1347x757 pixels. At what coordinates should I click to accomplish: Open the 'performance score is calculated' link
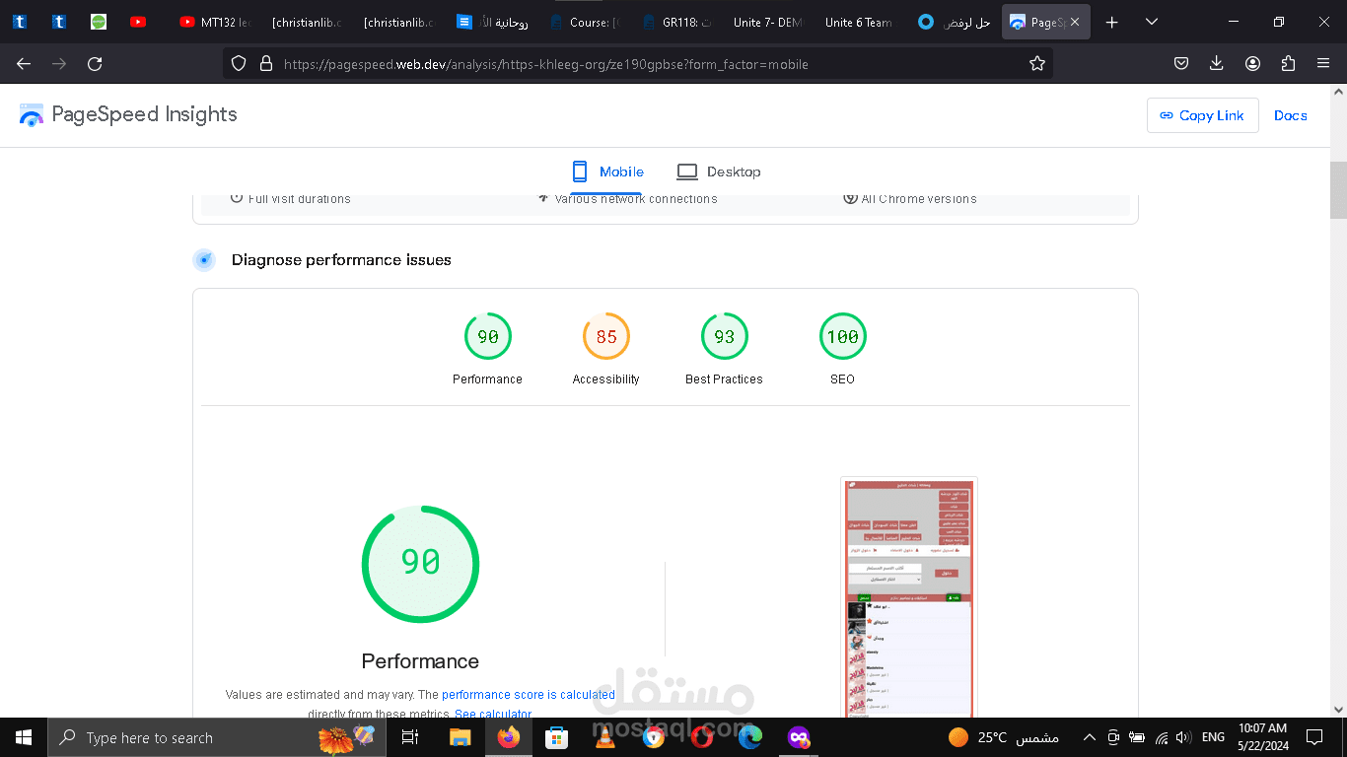point(529,695)
